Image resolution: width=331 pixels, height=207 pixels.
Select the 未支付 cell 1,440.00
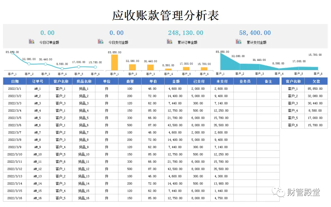click(x=221, y=191)
